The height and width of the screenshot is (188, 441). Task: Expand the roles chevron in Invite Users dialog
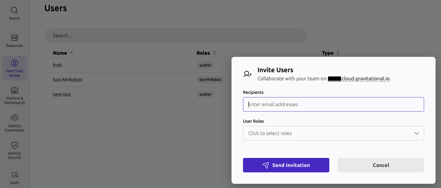point(417,133)
